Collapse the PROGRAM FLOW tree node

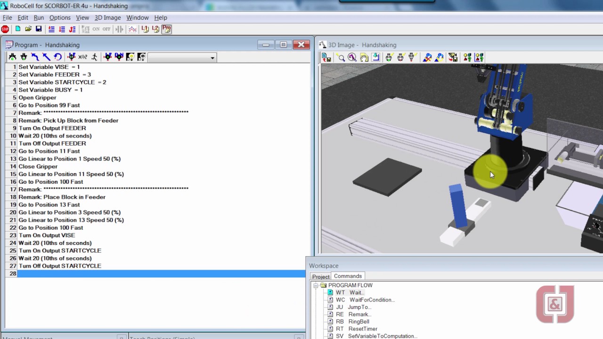316,285
